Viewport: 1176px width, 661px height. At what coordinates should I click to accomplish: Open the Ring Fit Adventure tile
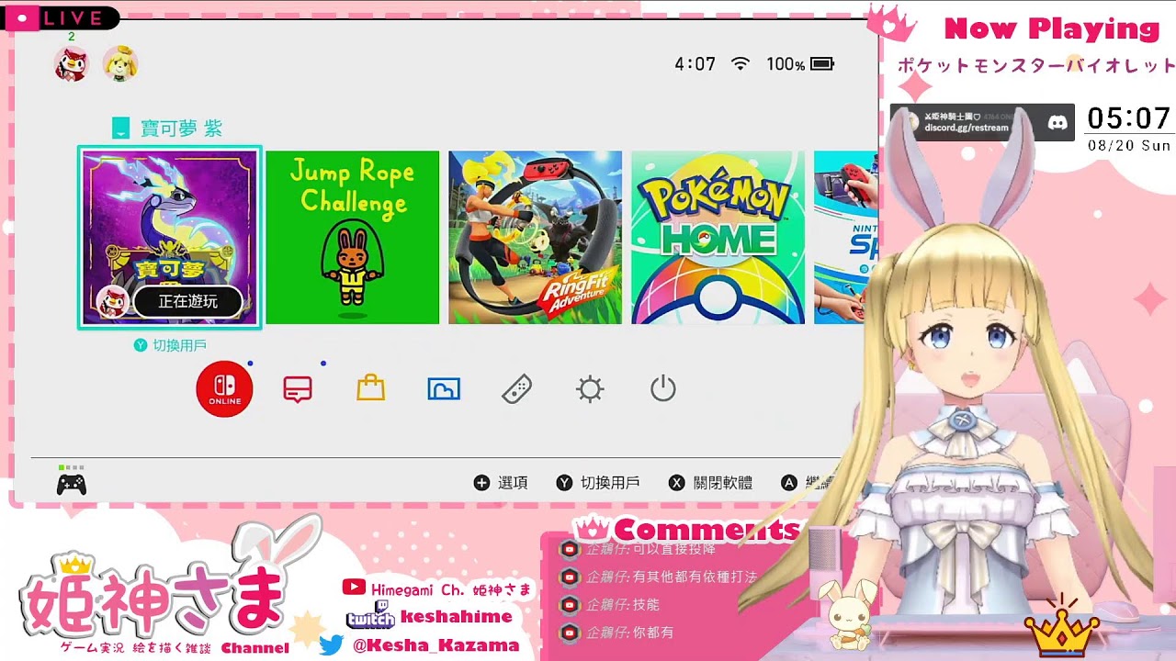pyautogui.click(x=535, y=237)
